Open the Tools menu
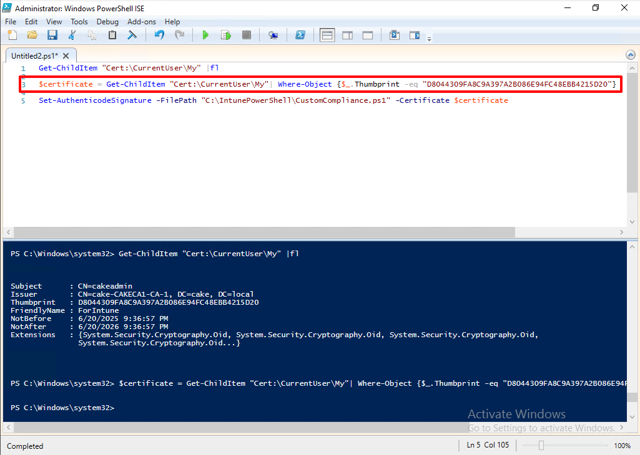The image size is (640, 455). pos(79,22)
